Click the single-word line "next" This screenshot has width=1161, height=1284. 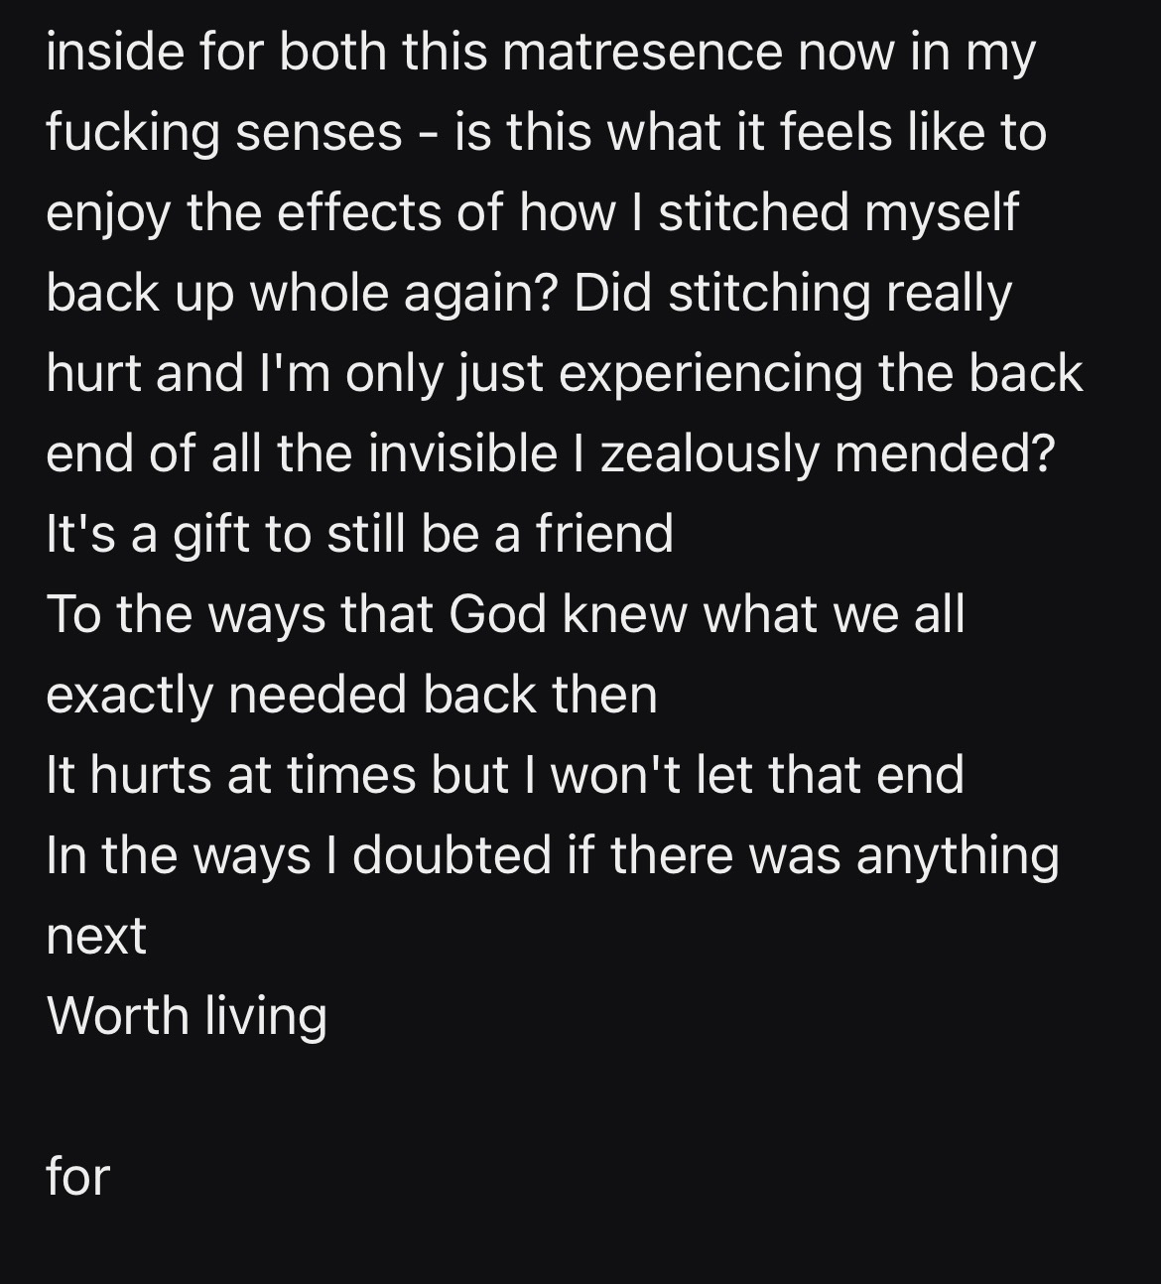pyautogui.click(x=96, y=936)
